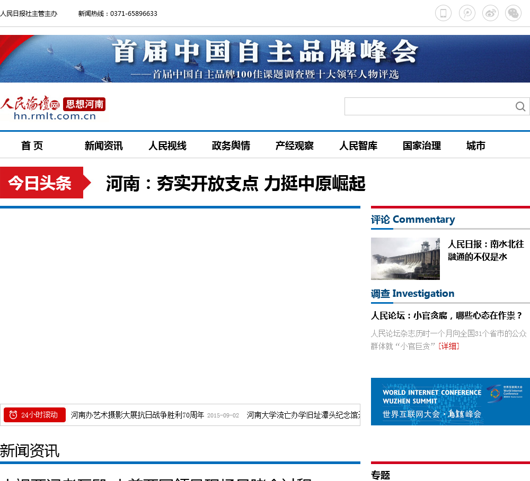Click the WeChat icon at top right
Image resolution: width=530 pixels, height=481 pixels.
click(x=513, y=13)
